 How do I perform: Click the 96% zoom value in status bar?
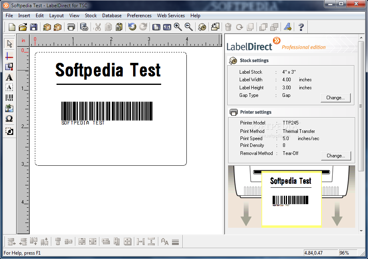(344, 253)
